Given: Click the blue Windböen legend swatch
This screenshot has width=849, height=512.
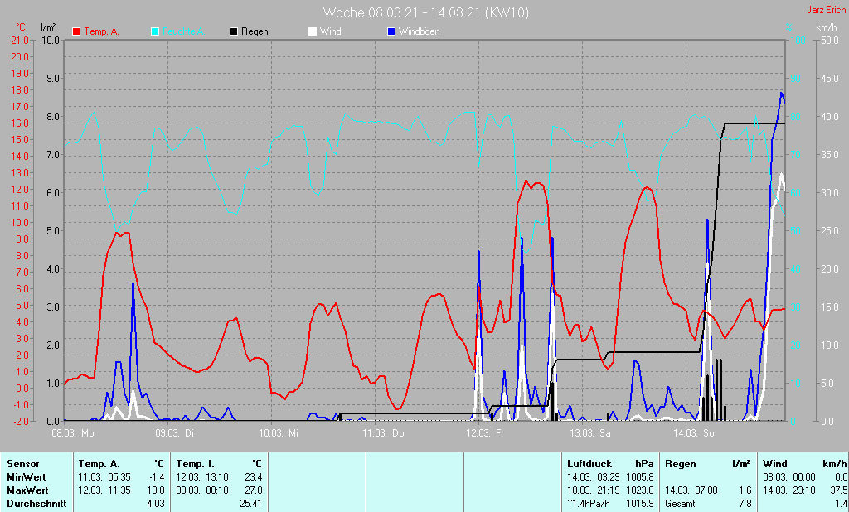Looking at the screenshot, I should pyautogui.click(x=391, y=32).
